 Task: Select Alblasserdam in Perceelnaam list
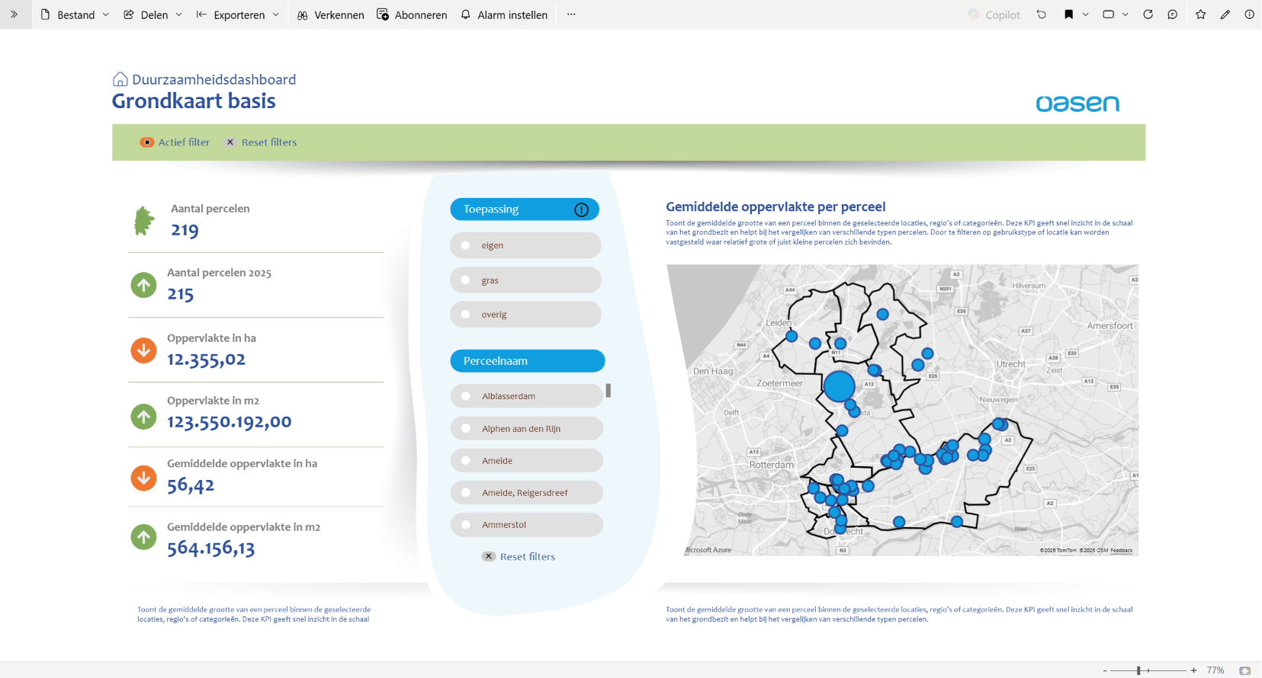click(x=526, y=396)
